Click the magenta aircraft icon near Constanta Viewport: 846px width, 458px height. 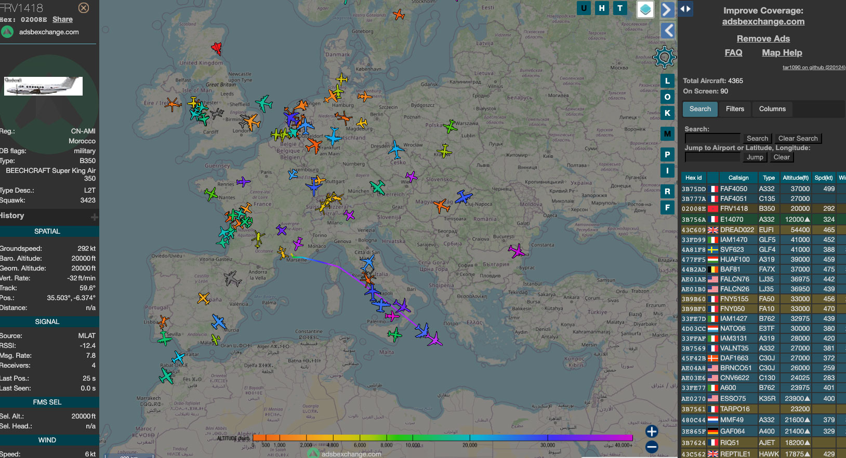click(517, 251)
